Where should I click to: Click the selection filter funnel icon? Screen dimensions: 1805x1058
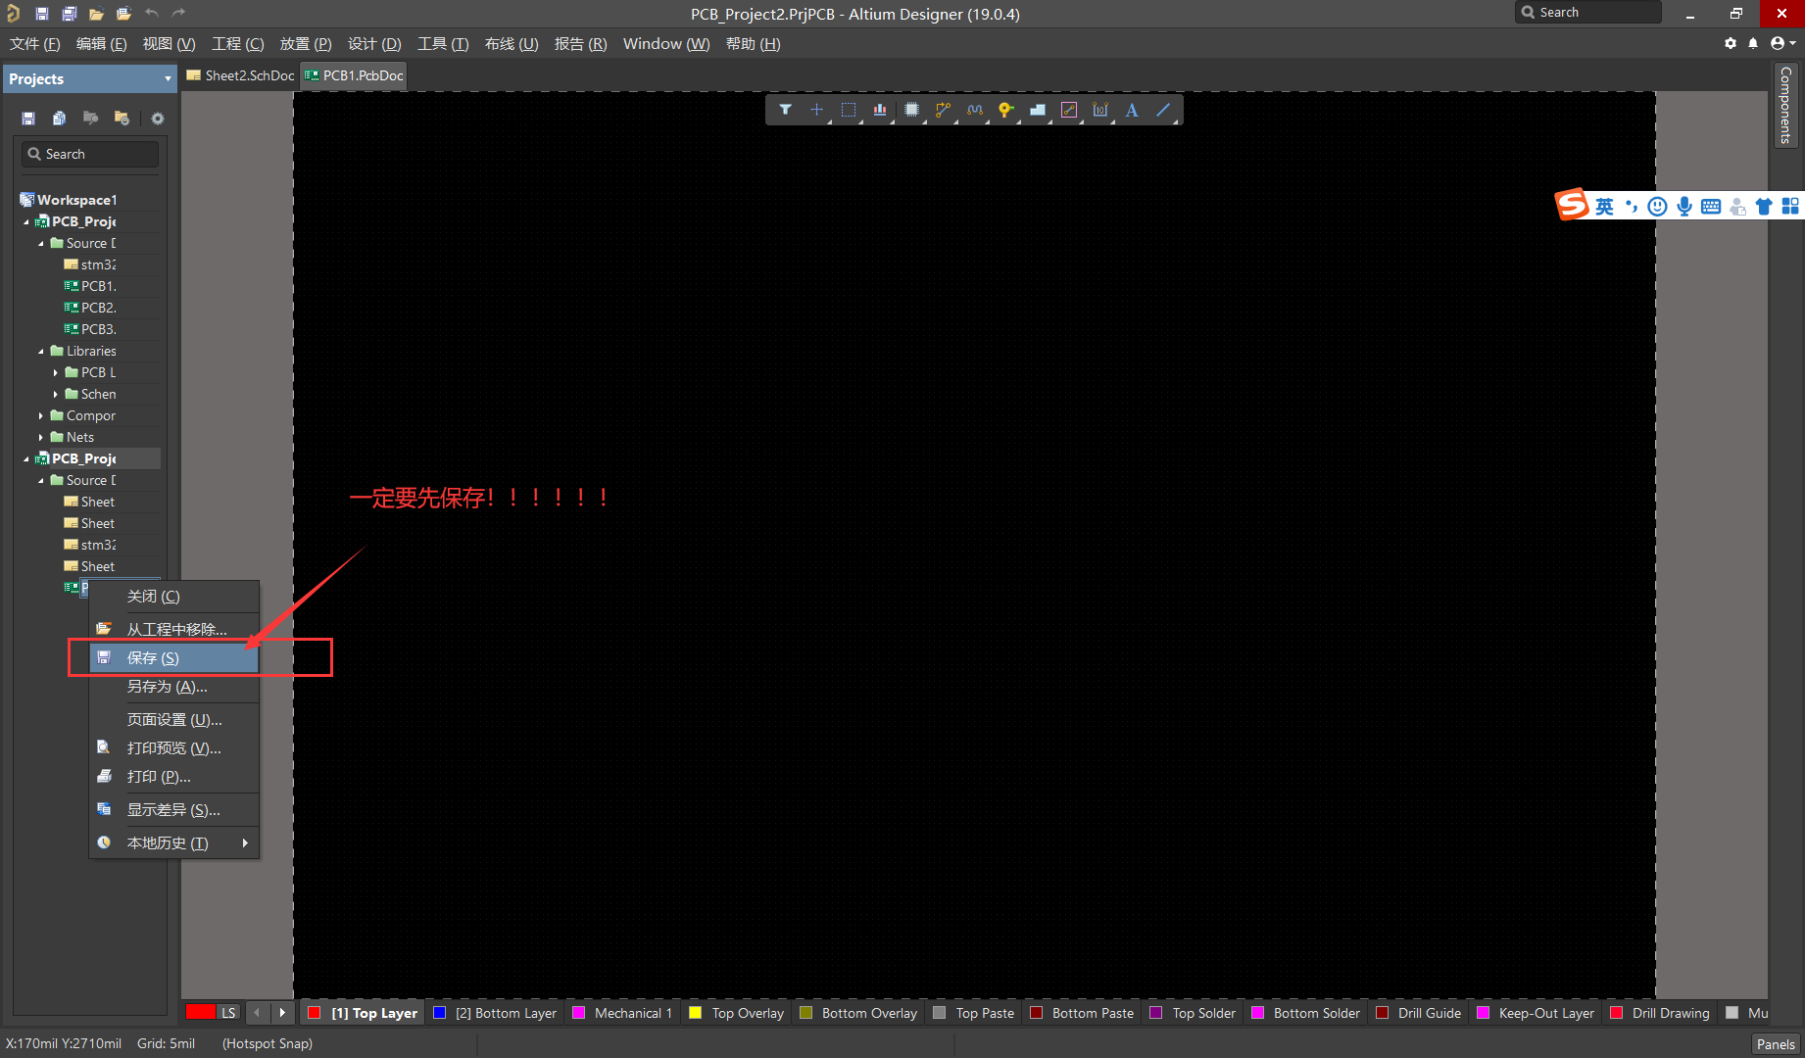[x=785, y=110]
